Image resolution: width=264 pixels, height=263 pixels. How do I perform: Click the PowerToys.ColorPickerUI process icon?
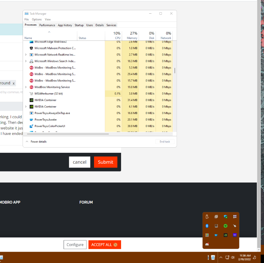tap(31, 126)
